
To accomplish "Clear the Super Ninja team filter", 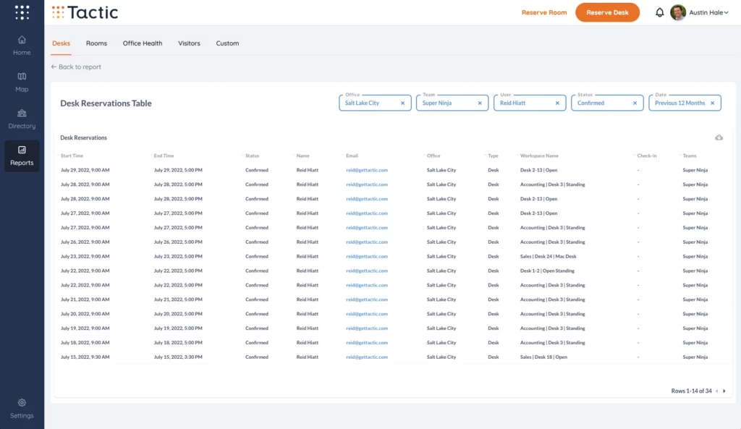I will 480,103.
